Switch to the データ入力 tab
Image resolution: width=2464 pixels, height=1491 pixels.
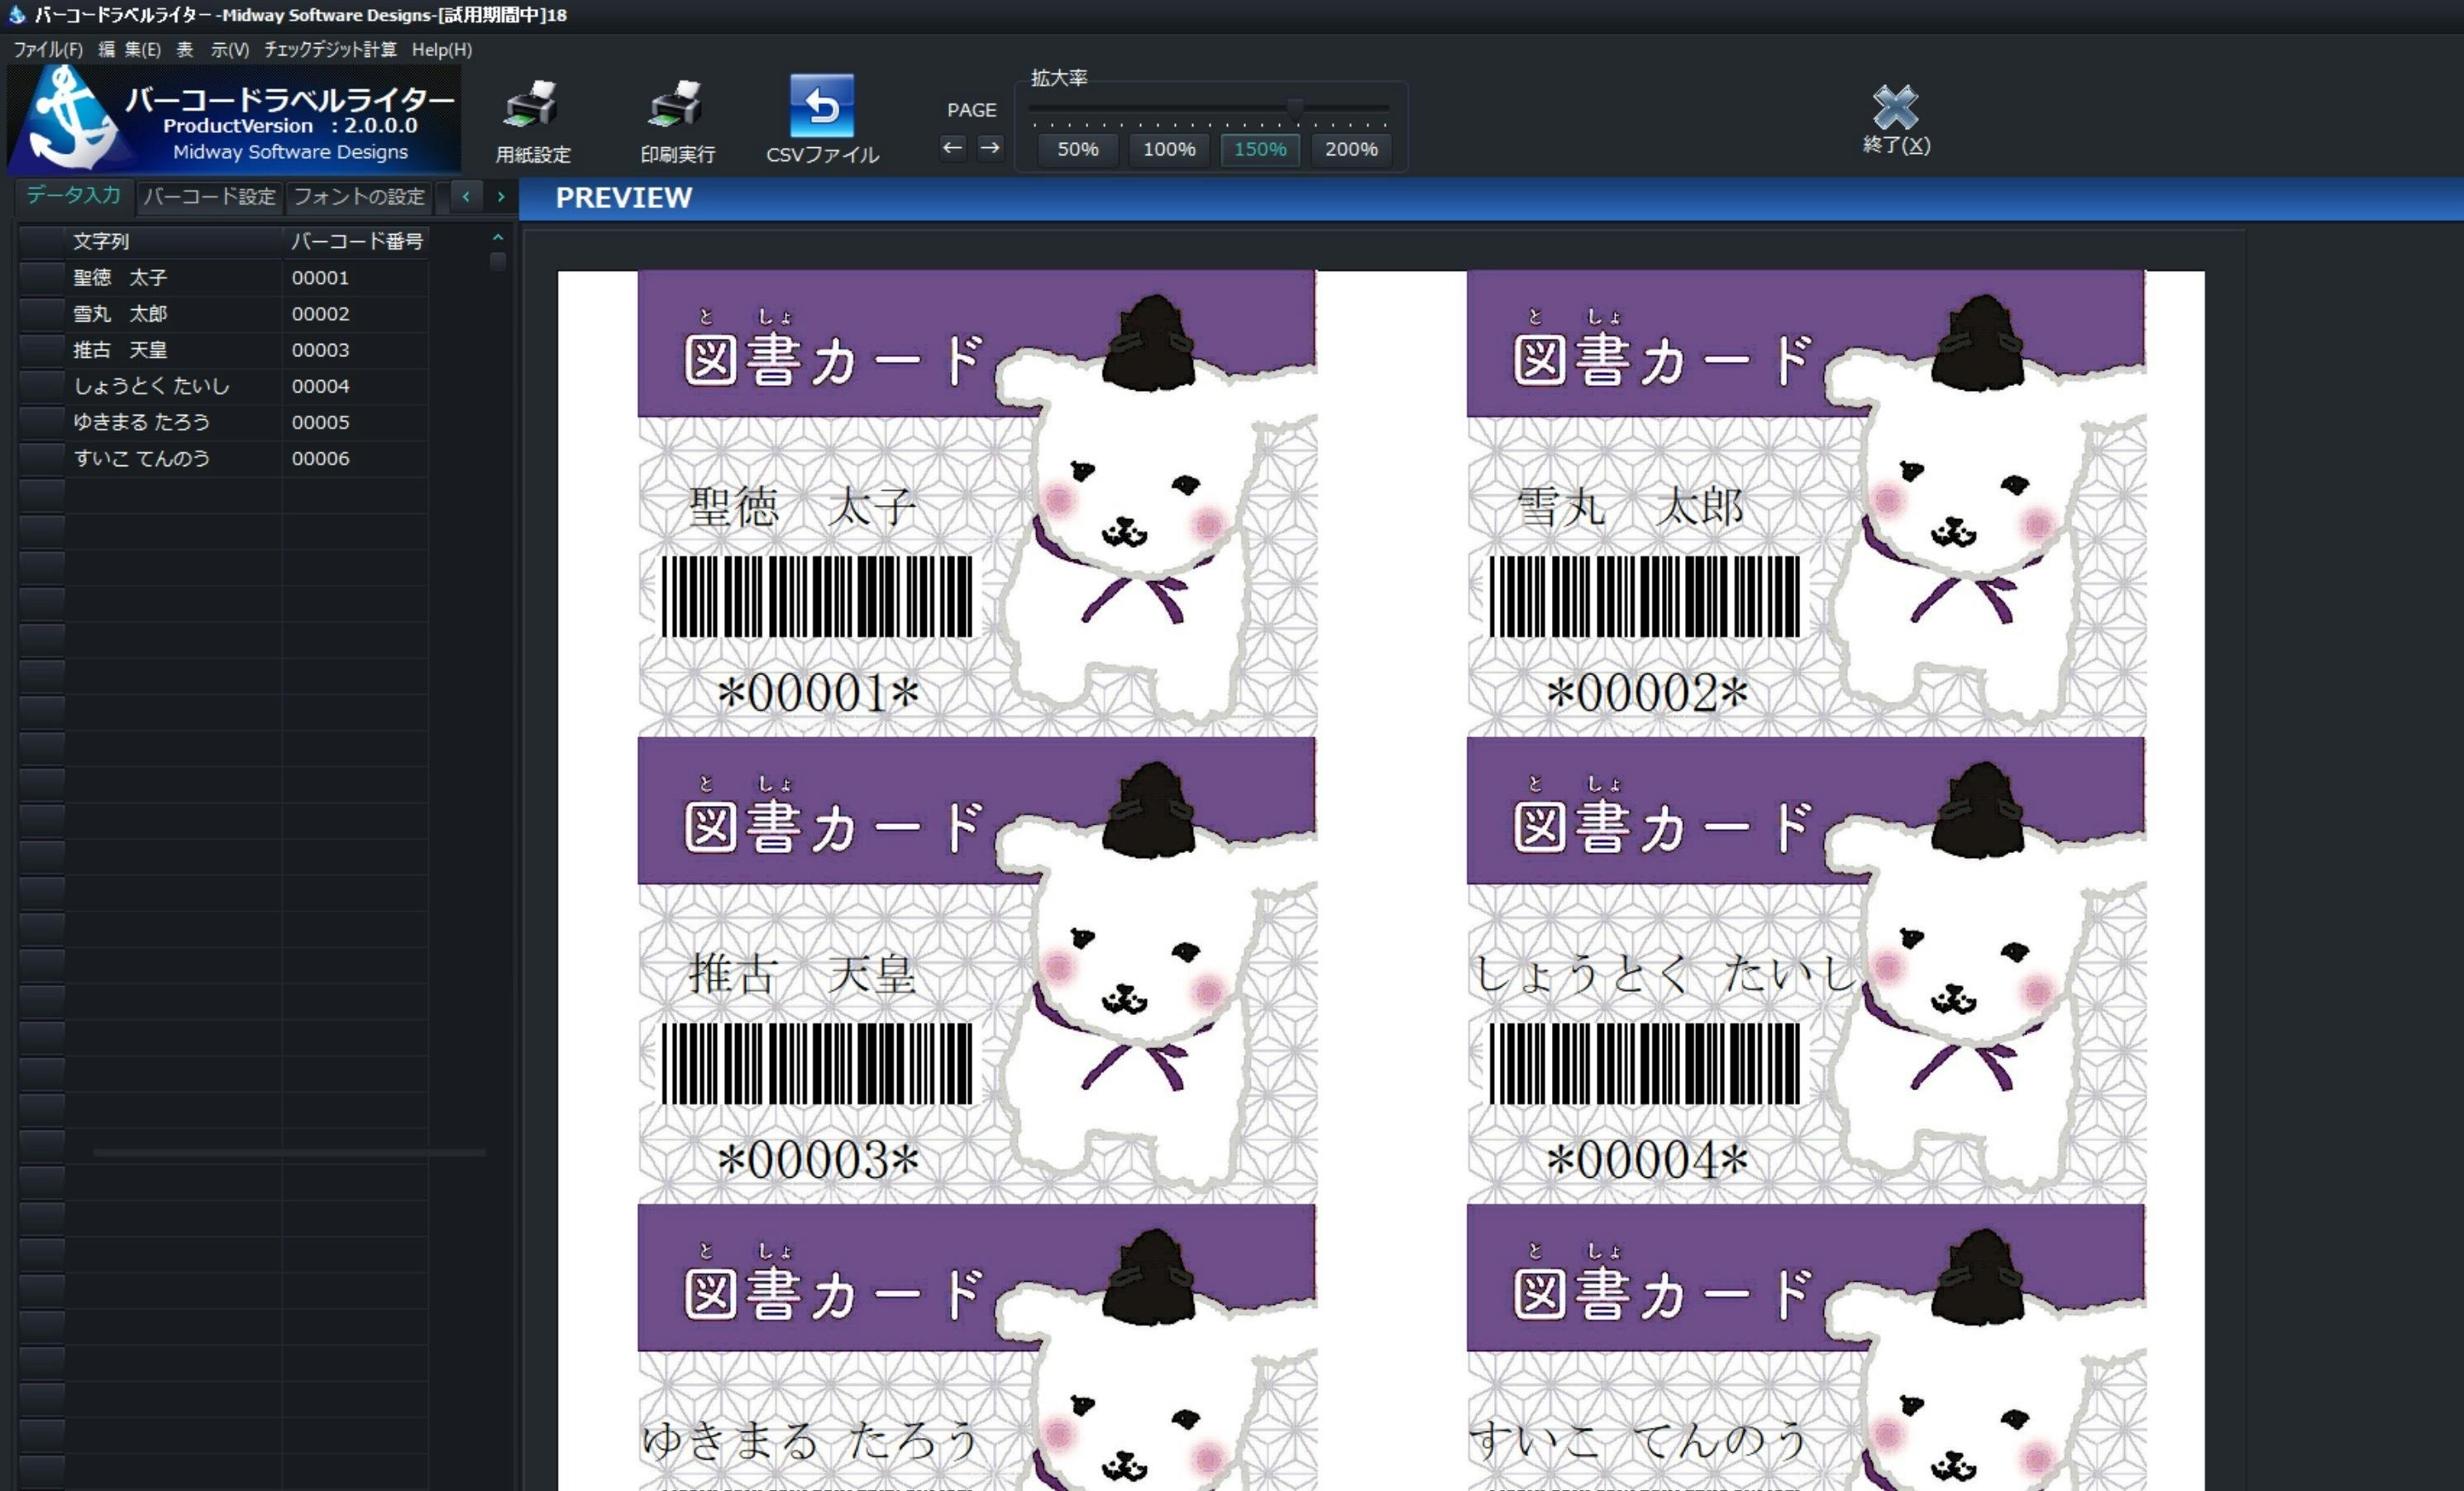(x=73, y=195)
